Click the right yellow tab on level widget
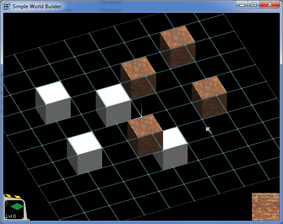 [18, 197]
